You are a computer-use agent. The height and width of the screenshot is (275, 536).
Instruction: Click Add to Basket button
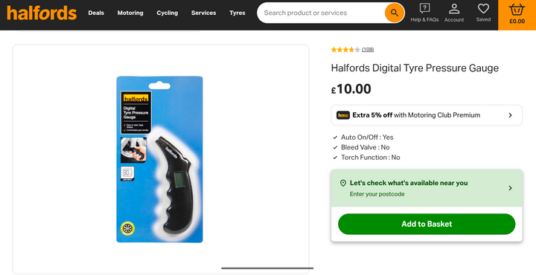[427, 224]
